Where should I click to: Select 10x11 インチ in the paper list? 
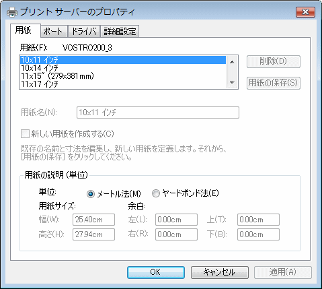(x=123, y=60)
